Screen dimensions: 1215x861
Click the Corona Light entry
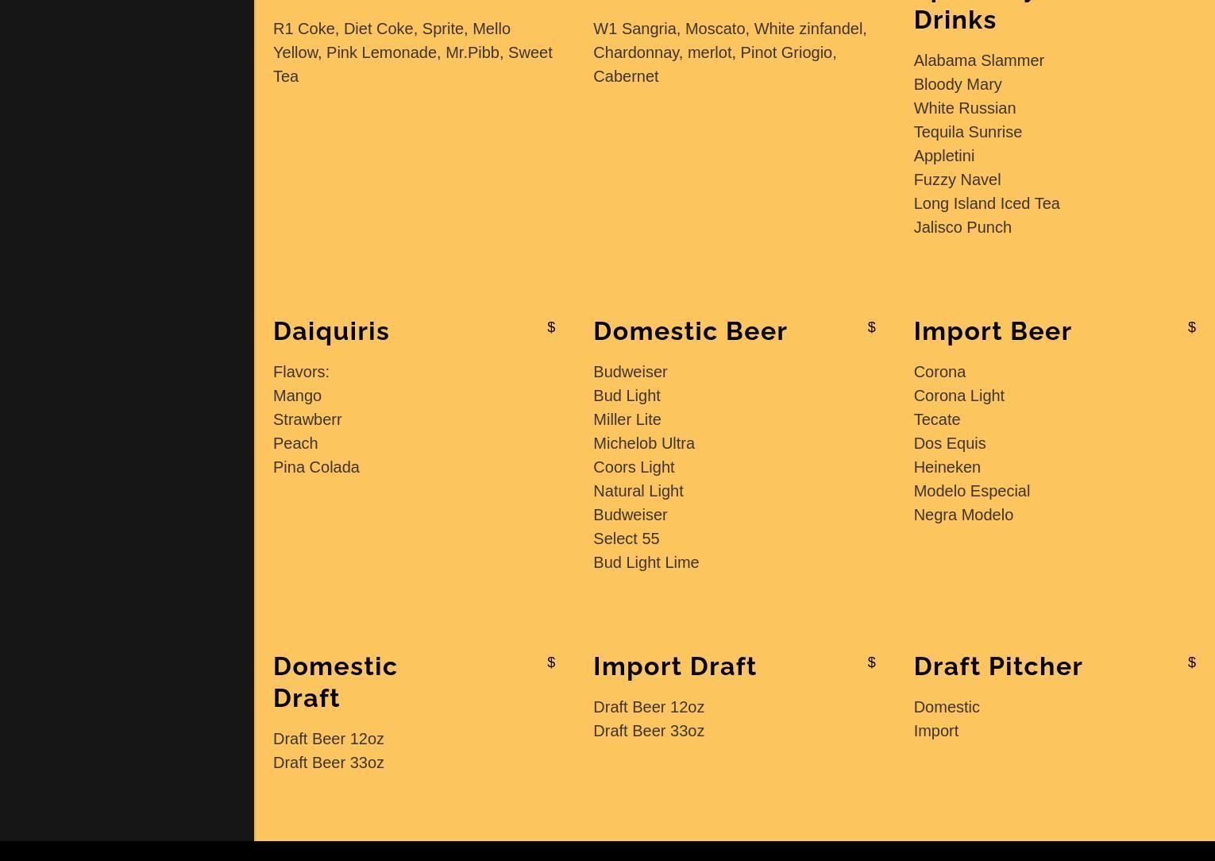pos(959,396)
